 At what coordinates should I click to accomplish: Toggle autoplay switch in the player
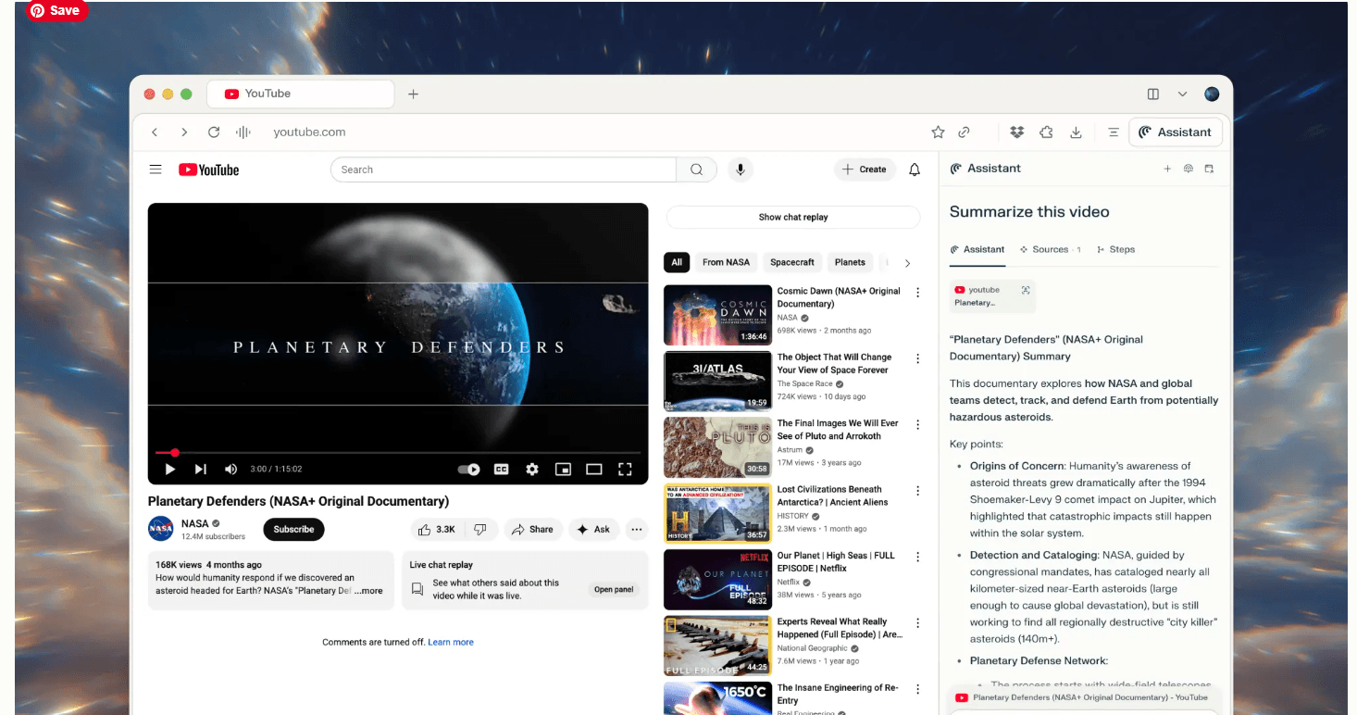(x=468, y=469)
